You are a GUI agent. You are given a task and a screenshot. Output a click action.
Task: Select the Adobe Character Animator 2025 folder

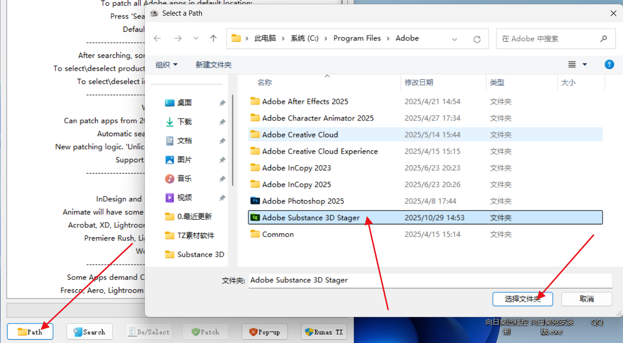(x=318, y=118)
